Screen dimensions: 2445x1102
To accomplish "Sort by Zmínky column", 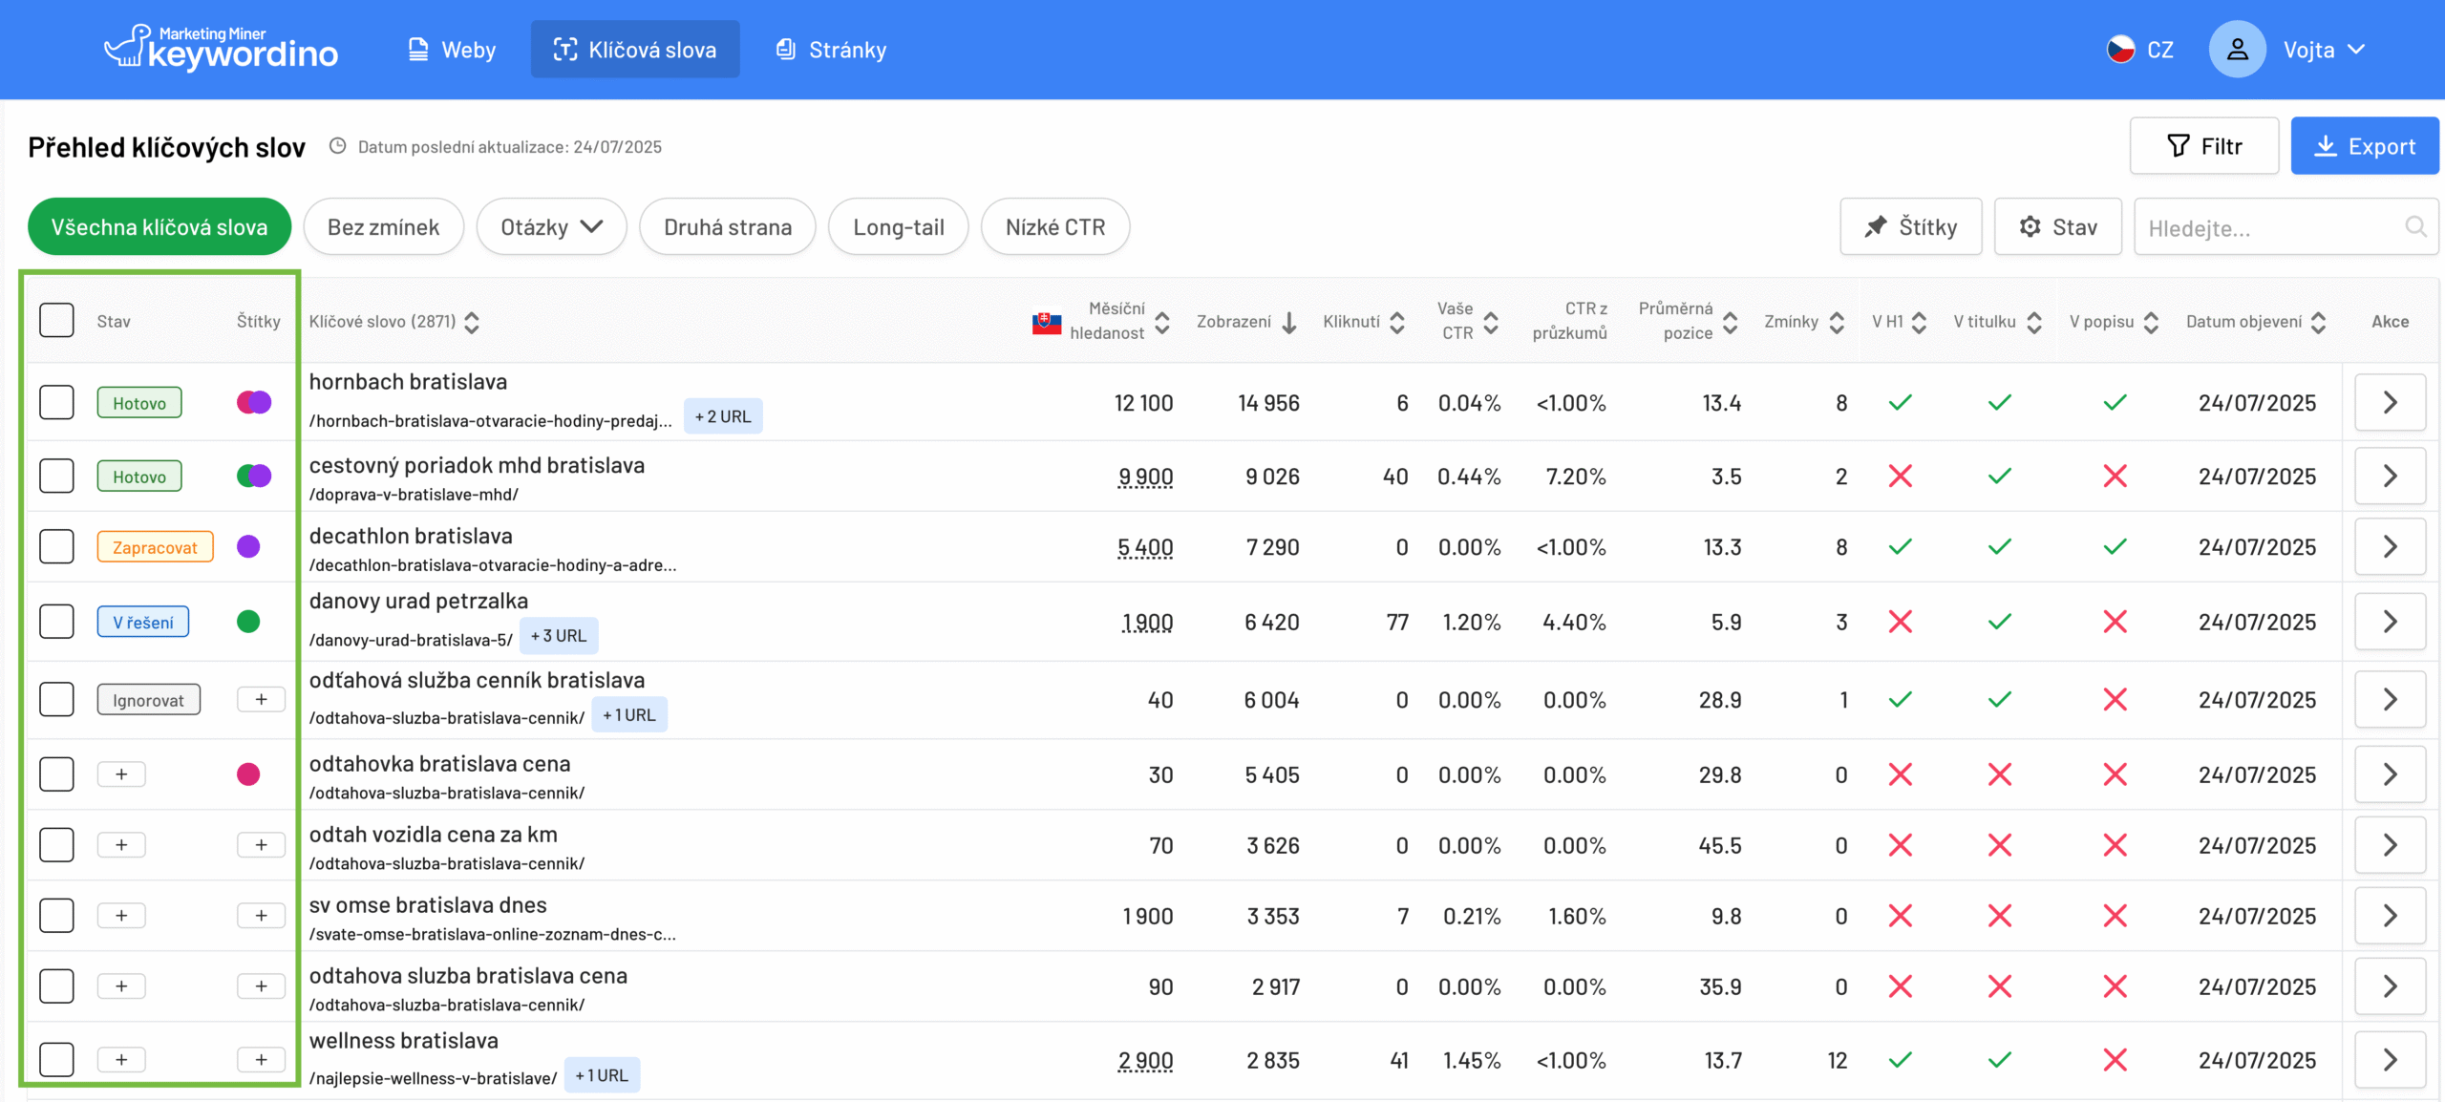I will [x=1837, y=323].
